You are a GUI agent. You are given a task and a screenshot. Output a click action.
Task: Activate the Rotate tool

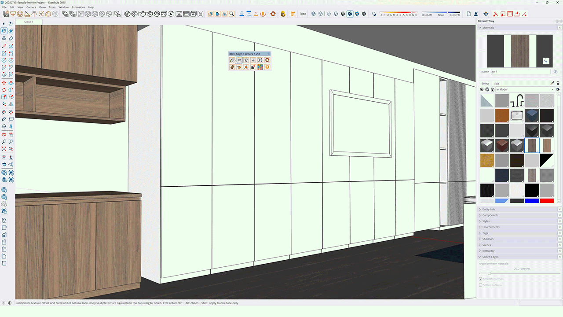coord(4,90)
